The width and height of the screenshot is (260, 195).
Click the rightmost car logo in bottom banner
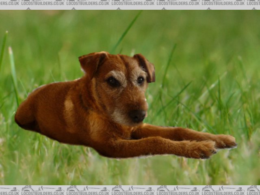253,188
